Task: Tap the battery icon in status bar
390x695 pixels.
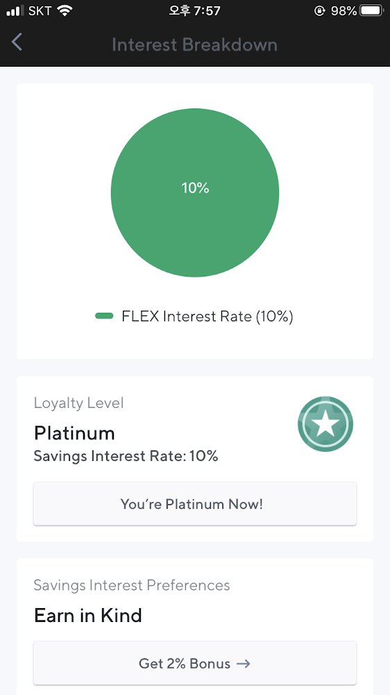Action: [372, 10]
